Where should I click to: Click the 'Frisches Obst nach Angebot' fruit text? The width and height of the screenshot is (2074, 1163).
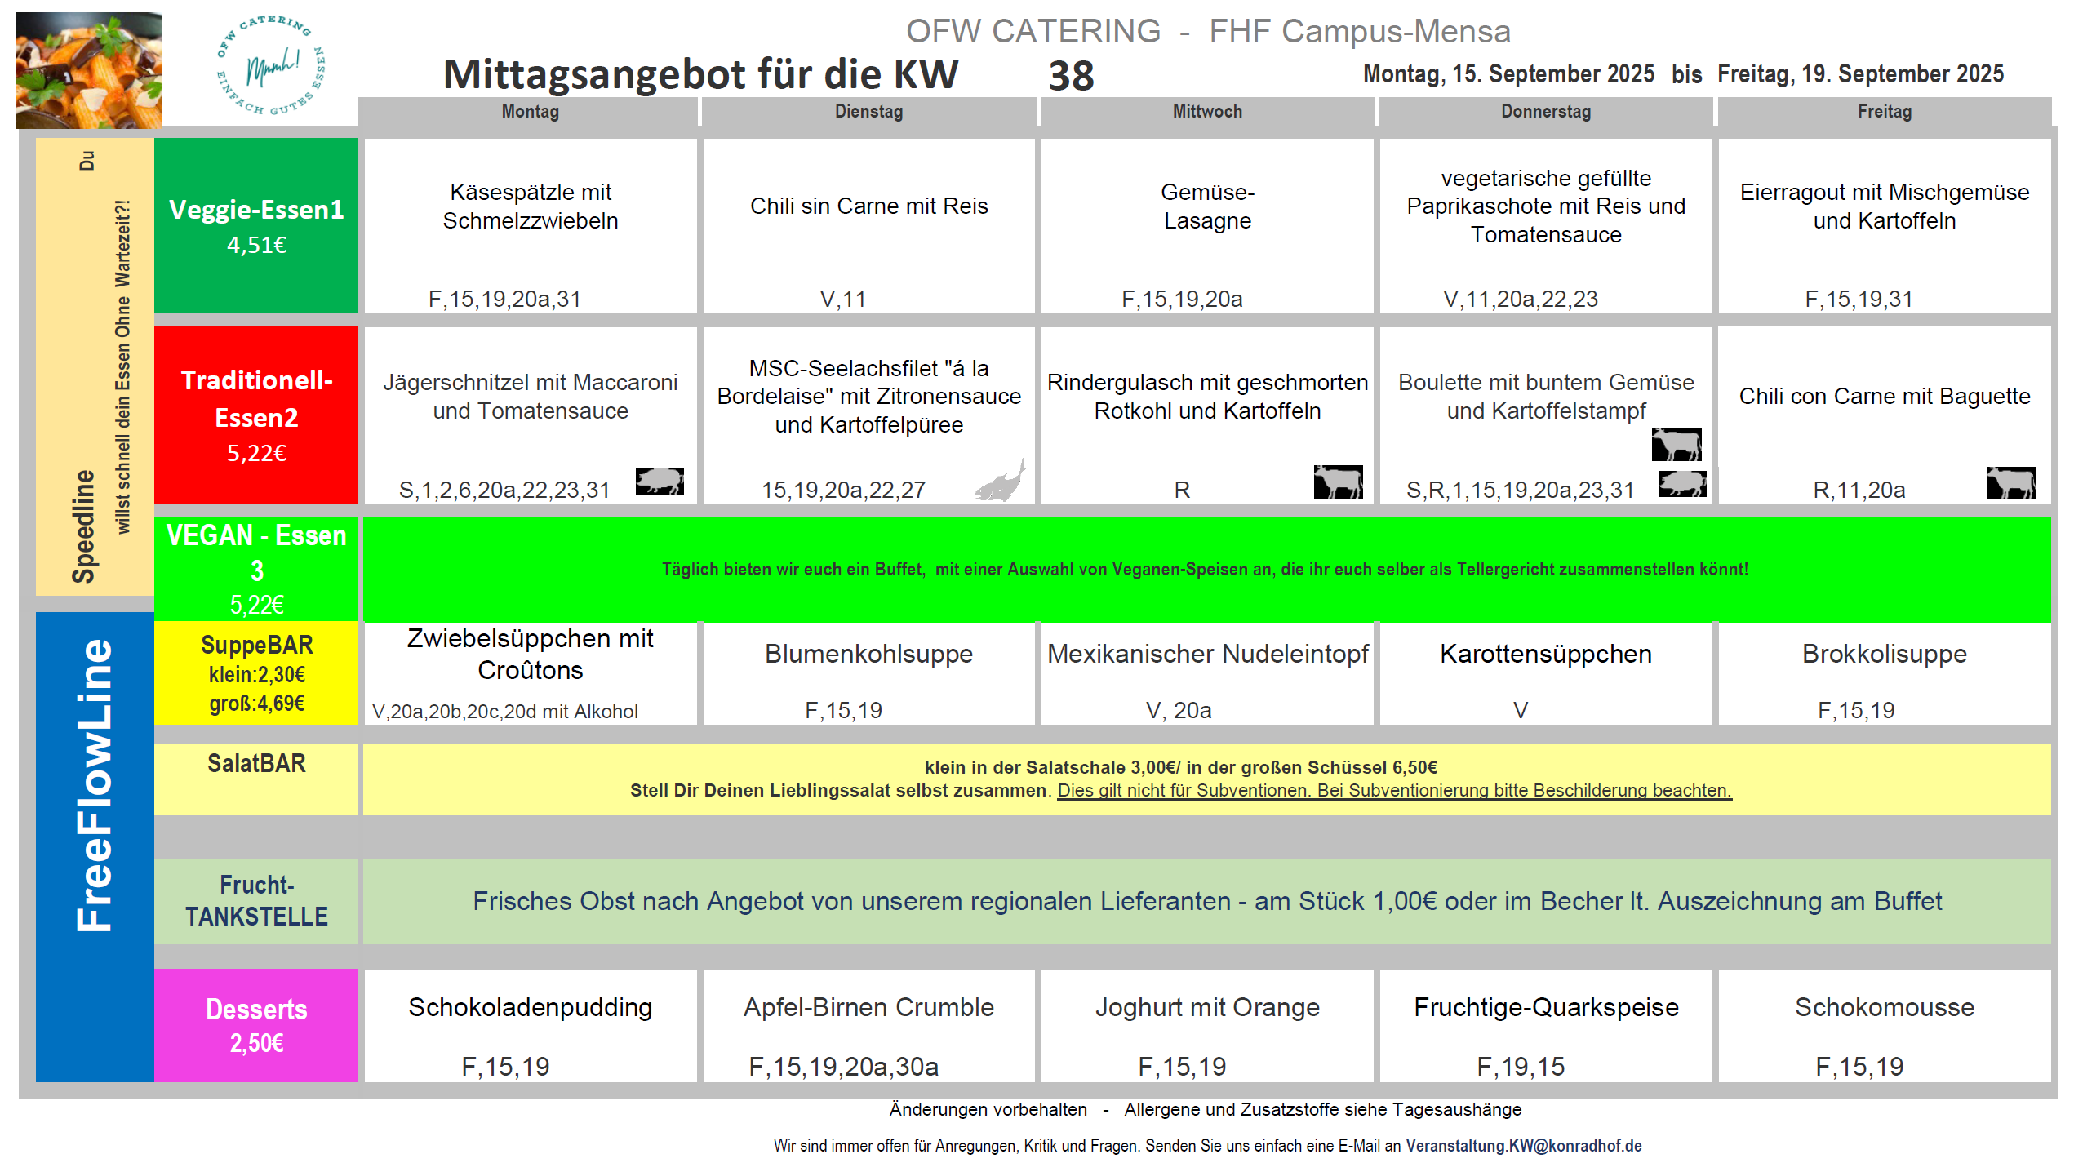1207,901
